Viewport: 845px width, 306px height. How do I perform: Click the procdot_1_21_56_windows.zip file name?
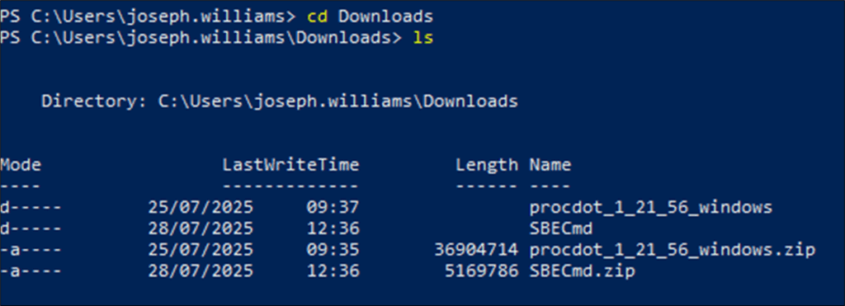point(672,251)
